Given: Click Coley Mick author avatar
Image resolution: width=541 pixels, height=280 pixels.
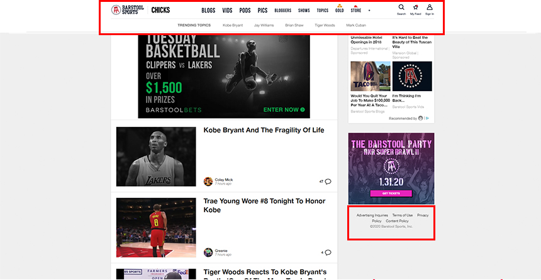Looking at the screenshot, I should [208, 181].
